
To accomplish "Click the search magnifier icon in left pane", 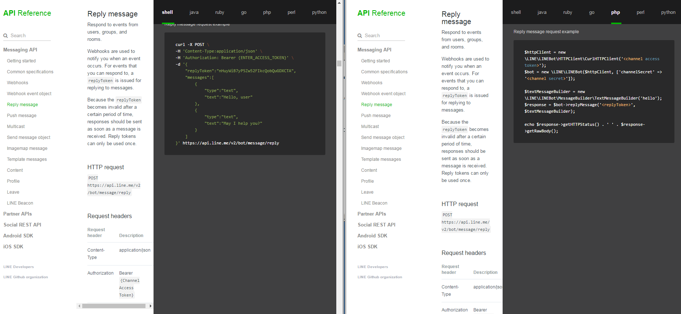I will pyautogui.click(x=5, y=36).
